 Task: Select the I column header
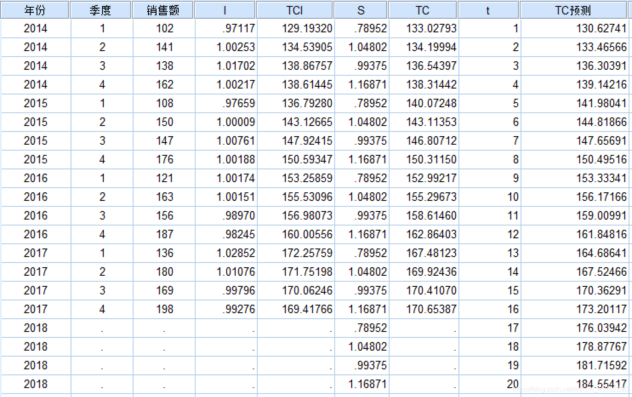point(225,10)
